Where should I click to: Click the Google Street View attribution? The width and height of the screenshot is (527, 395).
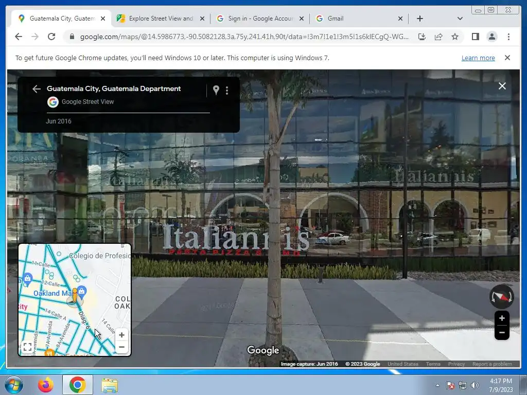87,102
